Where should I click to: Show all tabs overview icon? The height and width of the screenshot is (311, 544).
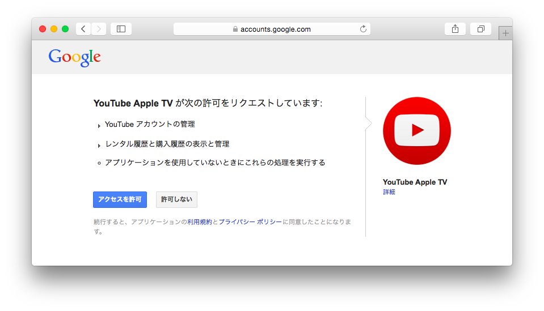(x=480, y=29)
